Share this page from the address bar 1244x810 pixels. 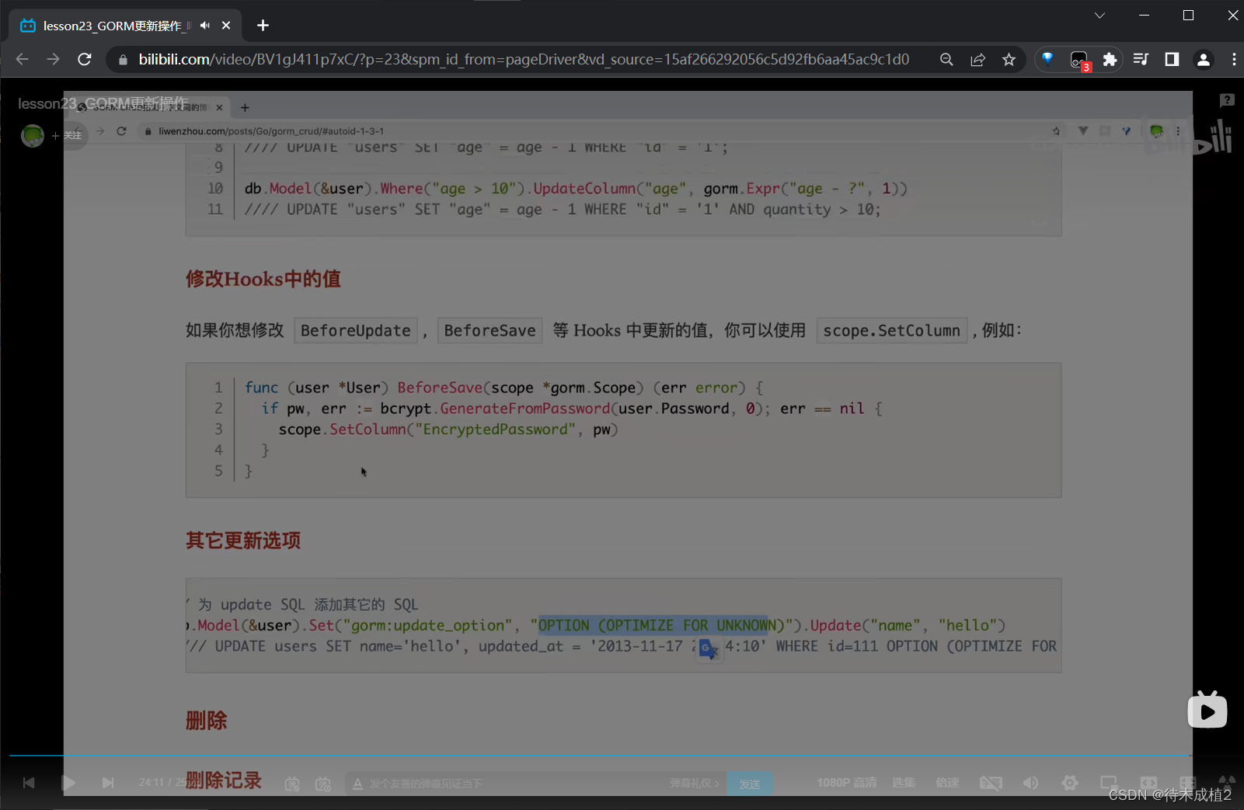pos(977,60)
